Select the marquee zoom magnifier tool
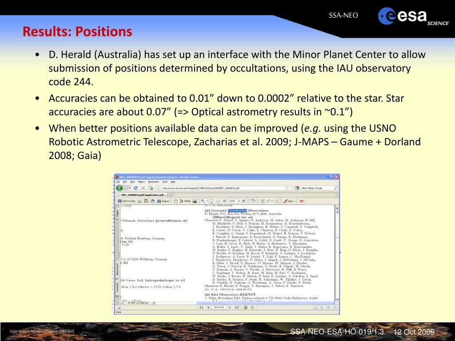This screenshot has width=455, height=341. pos(203,201)
